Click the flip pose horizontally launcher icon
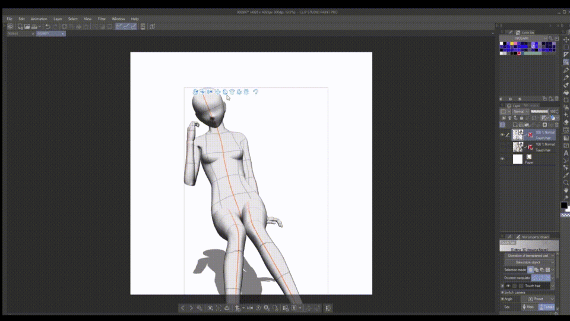Image resolution: width=570 pixels, height=321 pixels. tap(250, 308)
